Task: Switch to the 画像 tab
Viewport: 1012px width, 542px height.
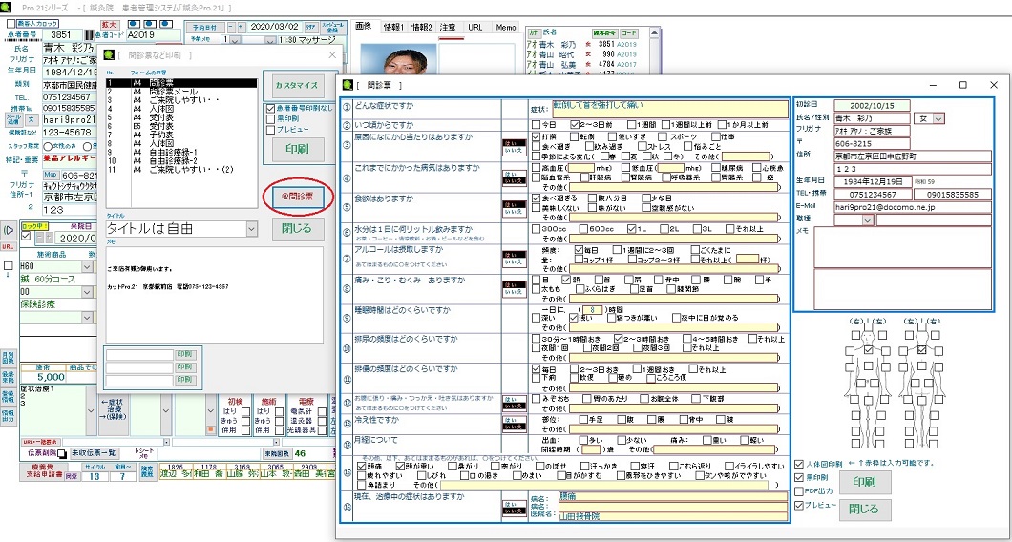Action: pos(364,27)
